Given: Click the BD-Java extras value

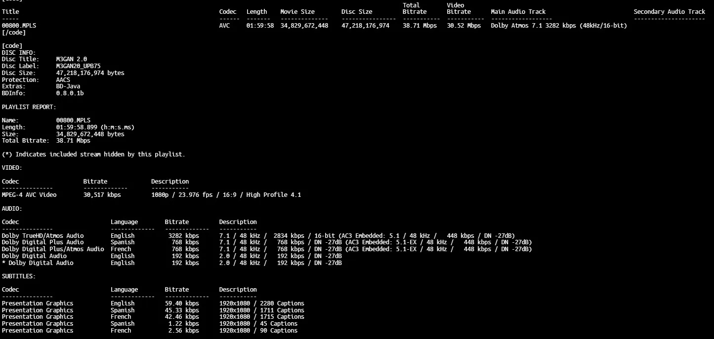Looking at the screenshot, I should click(x=68, y=86).
